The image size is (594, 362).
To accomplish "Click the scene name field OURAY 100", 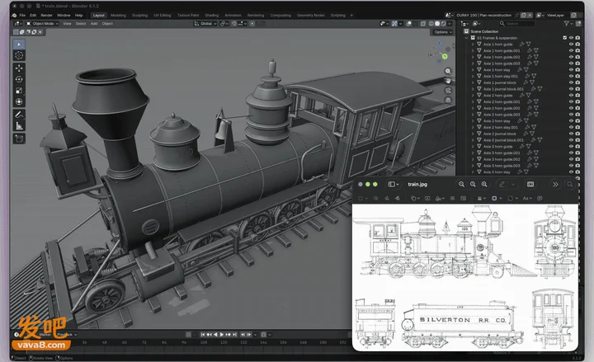I will point(483,15).
